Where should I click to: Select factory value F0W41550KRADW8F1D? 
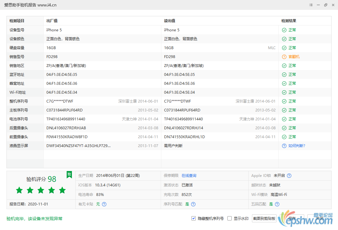(x=67, y=137)
